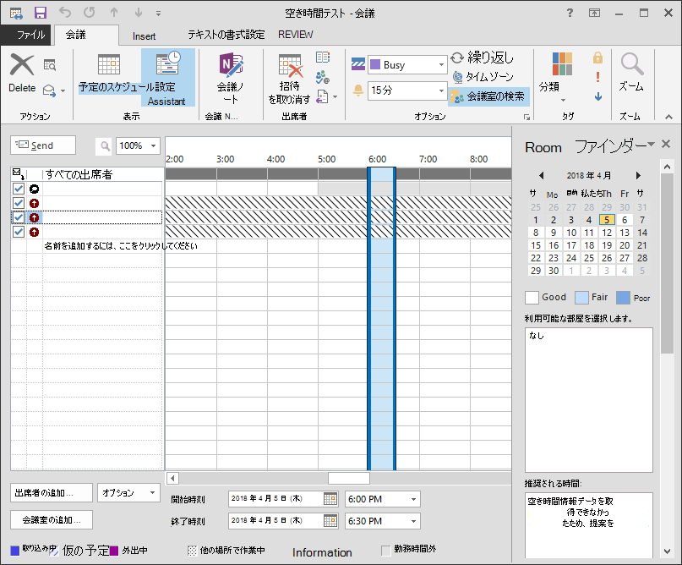Click the timeline horizontal scrollbar thumb
The image size is (682, 565).
349,479
